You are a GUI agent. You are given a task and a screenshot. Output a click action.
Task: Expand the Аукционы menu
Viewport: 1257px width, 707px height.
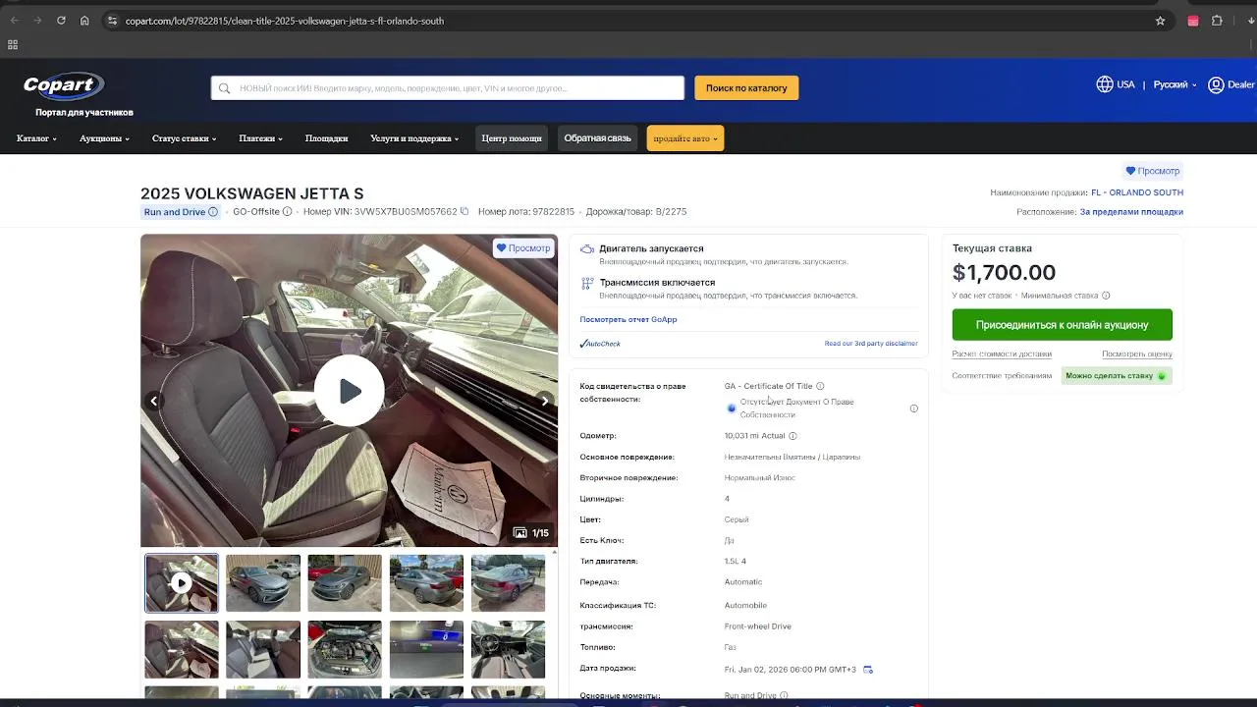pyautogui.click(x=104, y=138)
